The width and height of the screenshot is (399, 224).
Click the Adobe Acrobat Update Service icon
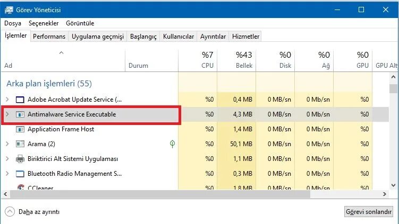pyautogui.click(x=20, y=100)
